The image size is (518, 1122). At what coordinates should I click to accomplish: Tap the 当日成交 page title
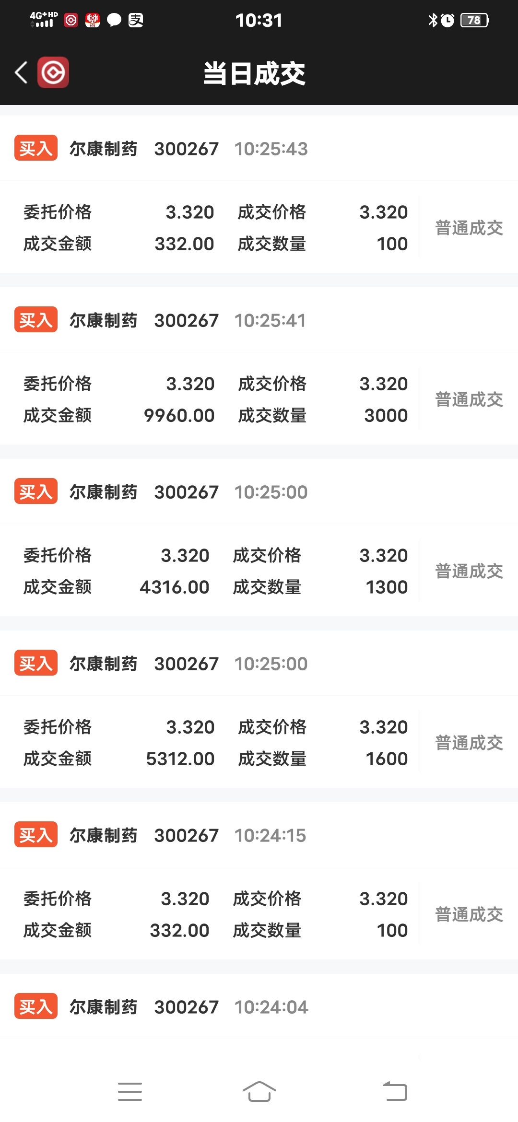pos(255,73)
